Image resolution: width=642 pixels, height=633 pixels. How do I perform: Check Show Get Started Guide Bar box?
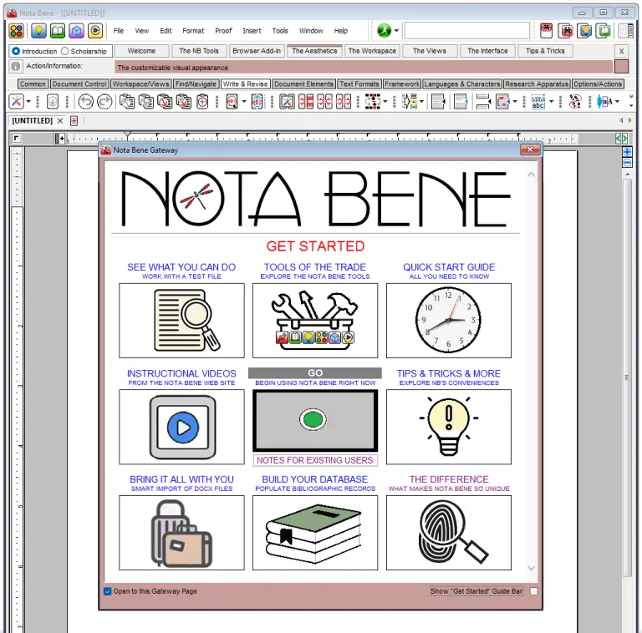coord(533,591)
